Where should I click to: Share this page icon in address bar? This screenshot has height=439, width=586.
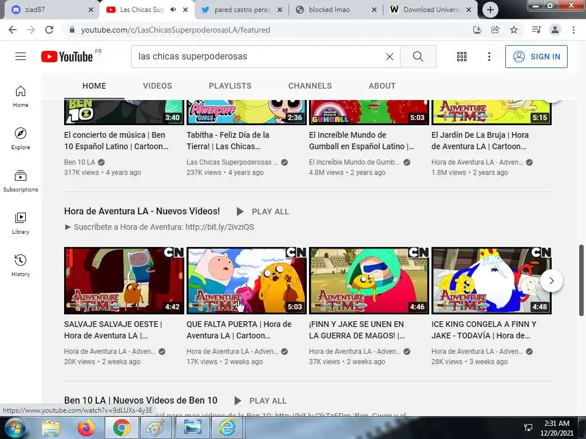(495, 30)
